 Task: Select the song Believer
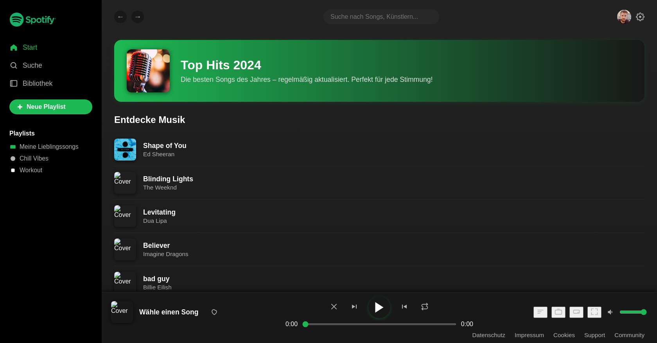156,246
